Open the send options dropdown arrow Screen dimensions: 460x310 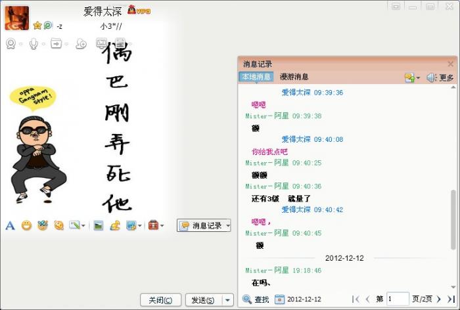click(227, 300)
